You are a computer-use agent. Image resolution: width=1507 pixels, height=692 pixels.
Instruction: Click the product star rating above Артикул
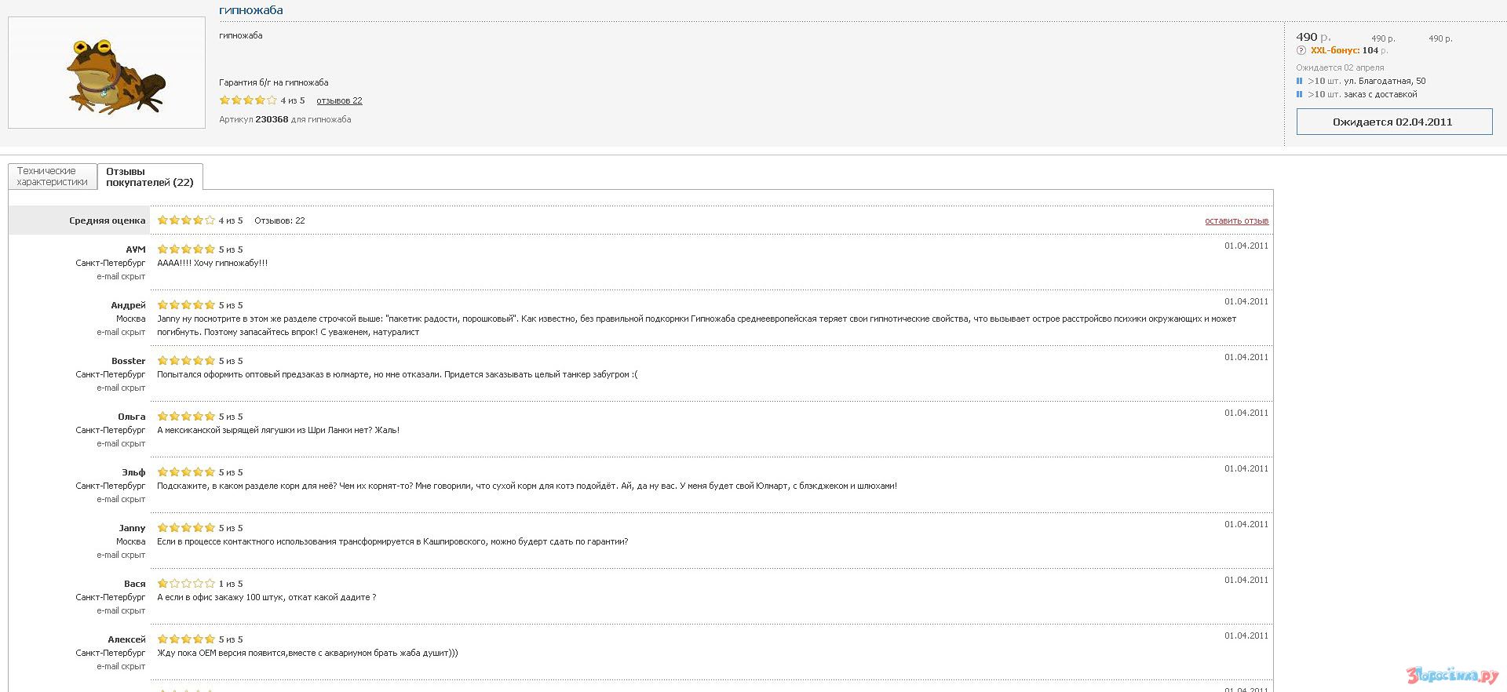coord(248,100)
